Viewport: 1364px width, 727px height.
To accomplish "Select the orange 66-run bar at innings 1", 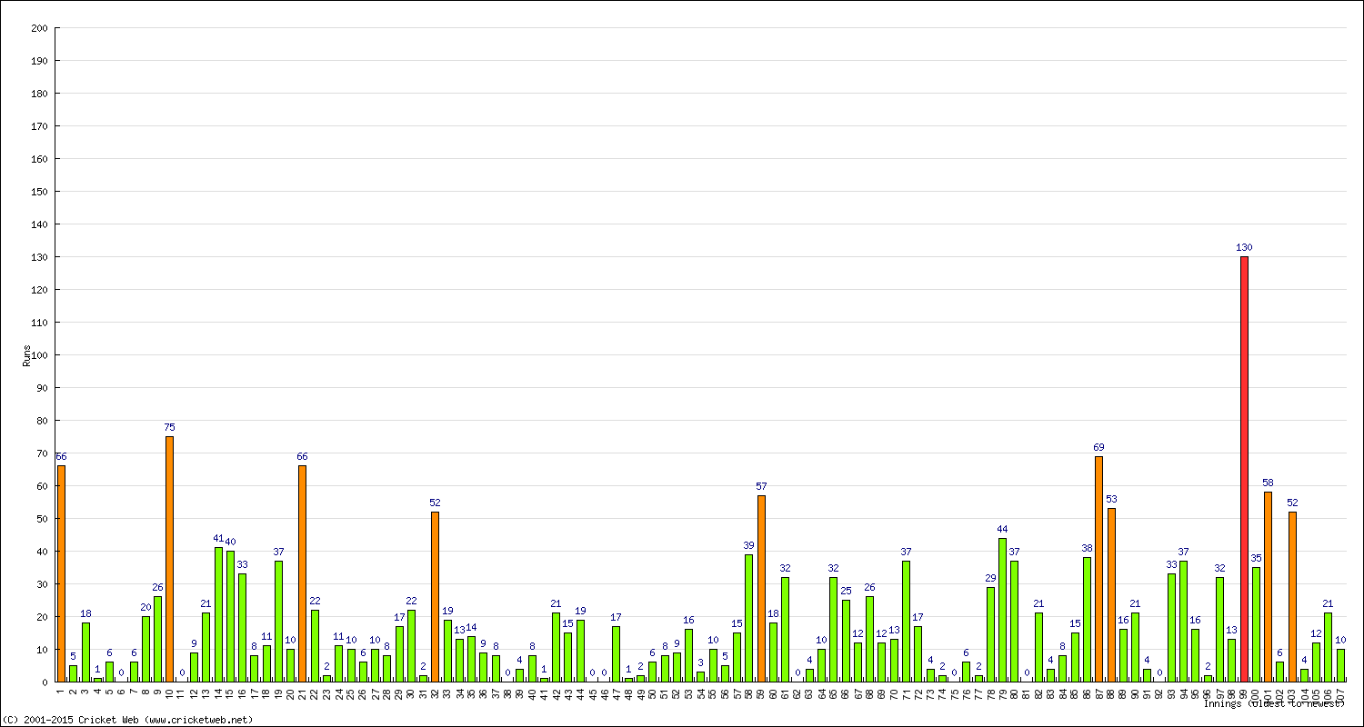I will tap(61, 573).
